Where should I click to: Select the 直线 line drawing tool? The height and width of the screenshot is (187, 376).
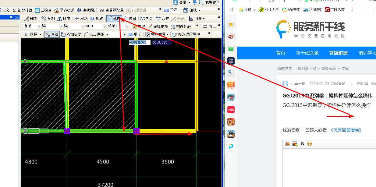tap(51, 34)
